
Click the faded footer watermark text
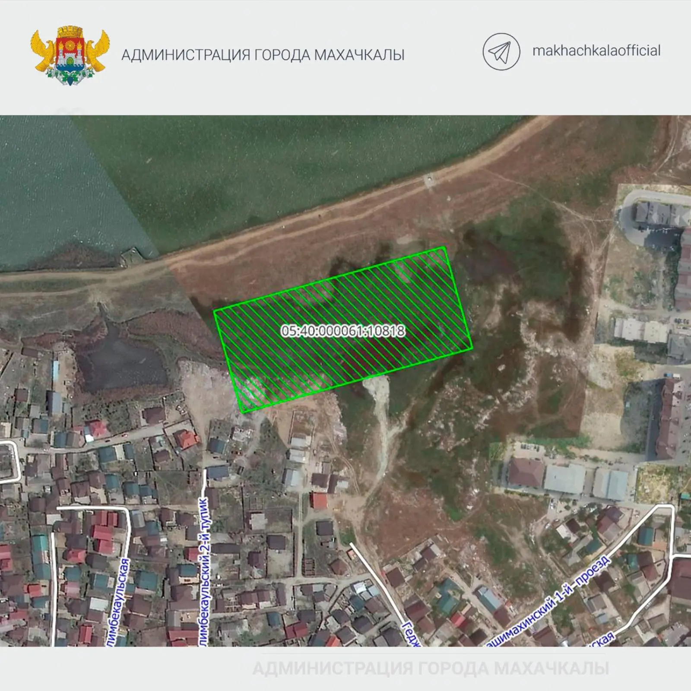[430, 669]
